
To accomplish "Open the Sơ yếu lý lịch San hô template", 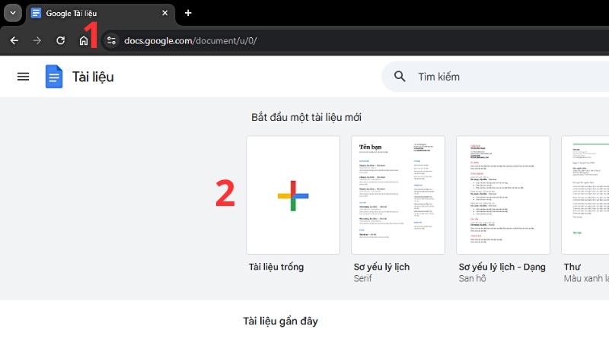I will (503, 195).
